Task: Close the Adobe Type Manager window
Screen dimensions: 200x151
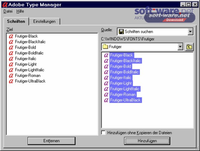Action: pyautogui.click(x=195, y=5)
